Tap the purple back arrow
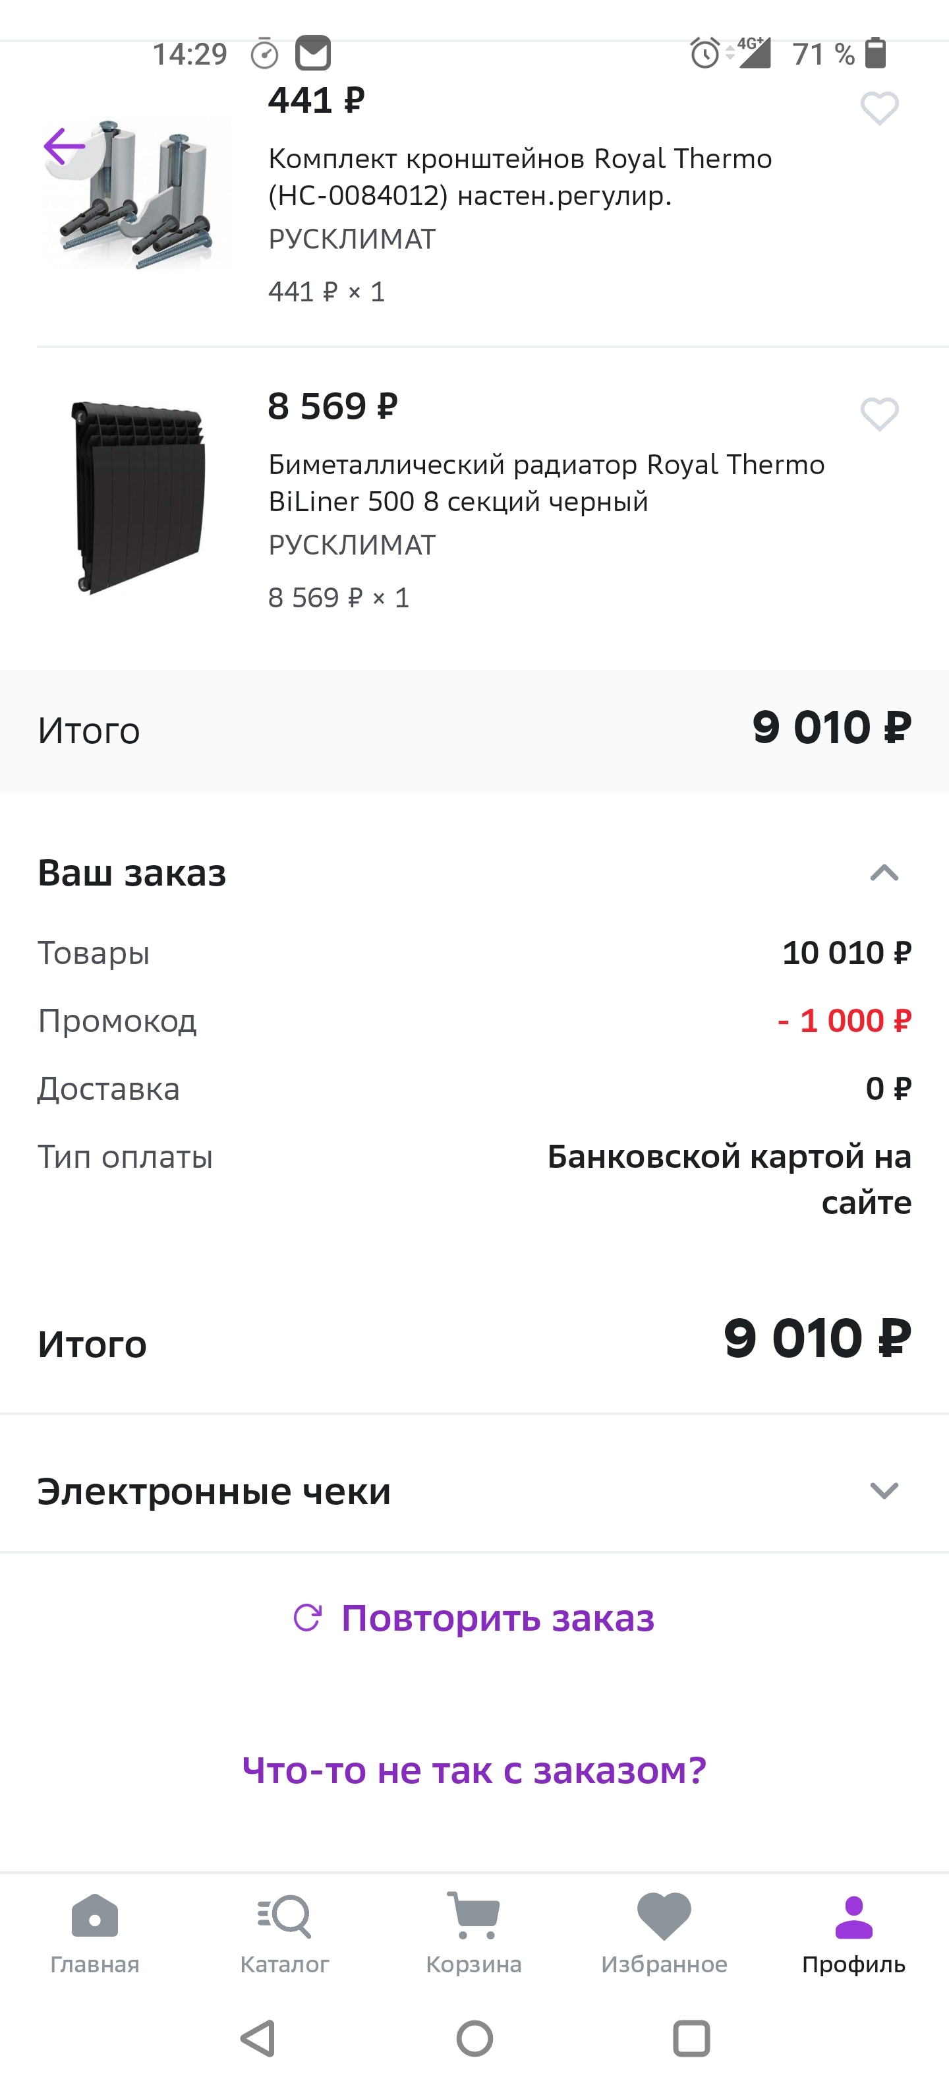Image resolution: width=949 pixels, height=2089 pixels. pos(65,147)
